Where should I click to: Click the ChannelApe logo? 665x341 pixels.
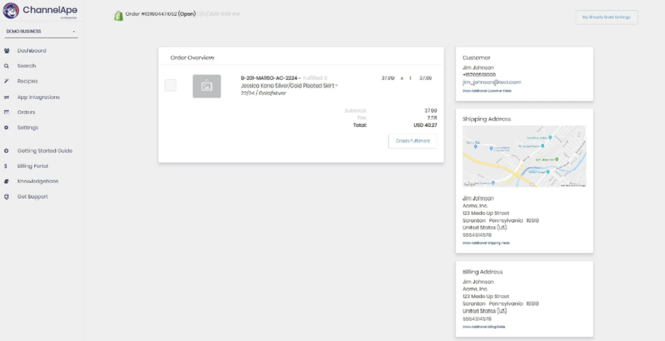[40, 11]
